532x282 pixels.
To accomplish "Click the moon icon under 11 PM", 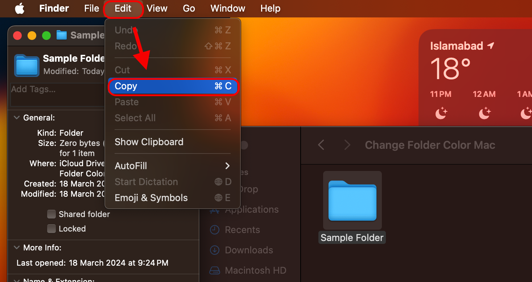I will (441, 114).
